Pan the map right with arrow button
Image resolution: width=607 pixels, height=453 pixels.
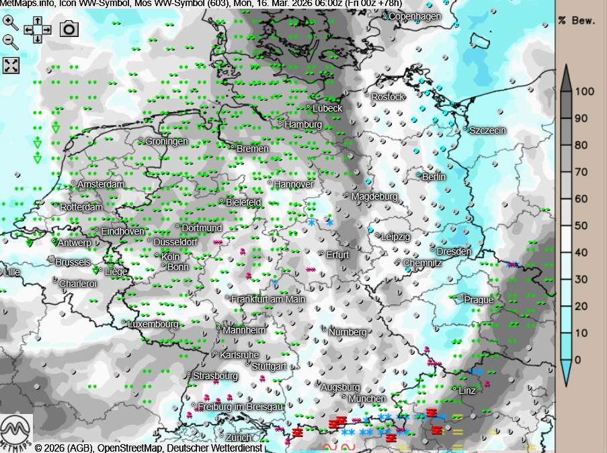[47, 30]
